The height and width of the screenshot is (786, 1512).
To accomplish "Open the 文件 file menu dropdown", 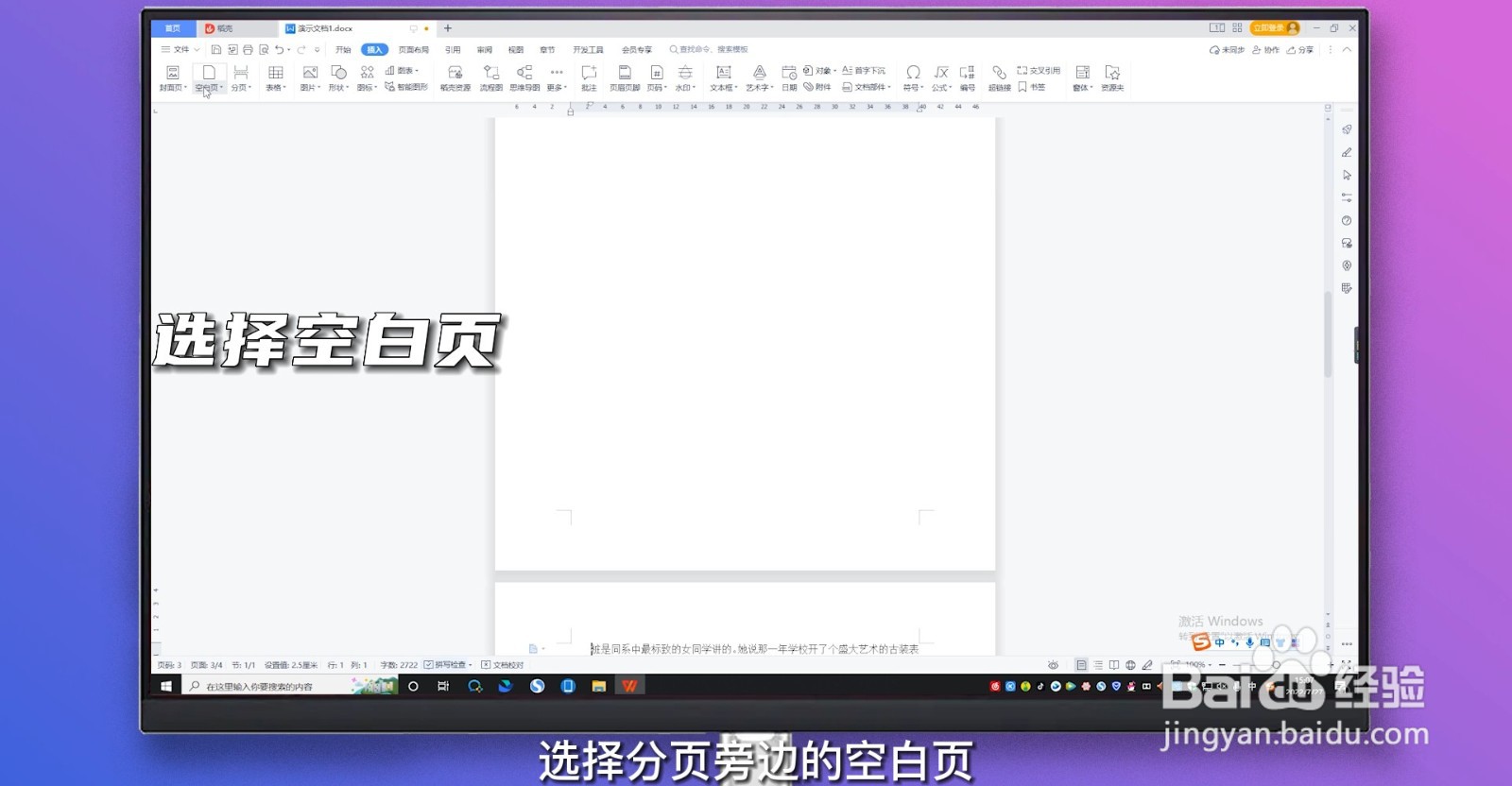I will (x=180, y=50).
